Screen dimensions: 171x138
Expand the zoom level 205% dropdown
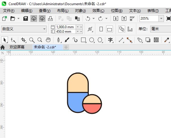pos(161,18)
